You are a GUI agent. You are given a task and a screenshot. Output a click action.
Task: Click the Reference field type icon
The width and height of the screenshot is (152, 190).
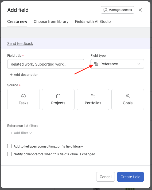pos(96,64)
